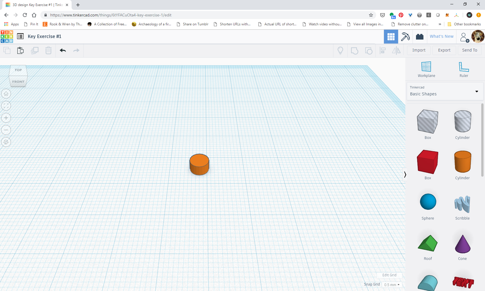485x291 pixels.
Task: Select the orange cylinder on workplane
Action: (x=199, y=165)
